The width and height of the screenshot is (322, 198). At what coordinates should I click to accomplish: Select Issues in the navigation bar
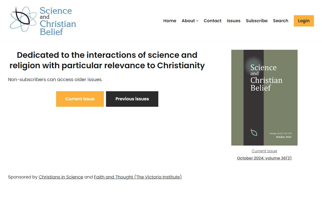click(x=233, y=21)
